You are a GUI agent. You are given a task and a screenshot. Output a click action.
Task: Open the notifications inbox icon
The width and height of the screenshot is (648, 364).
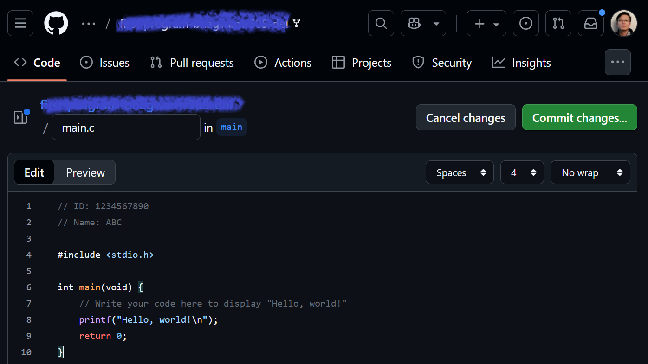click(x=590, y=23)
